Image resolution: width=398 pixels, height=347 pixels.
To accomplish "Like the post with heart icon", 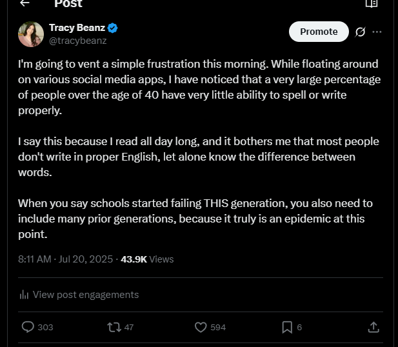I will coord(201,327).
